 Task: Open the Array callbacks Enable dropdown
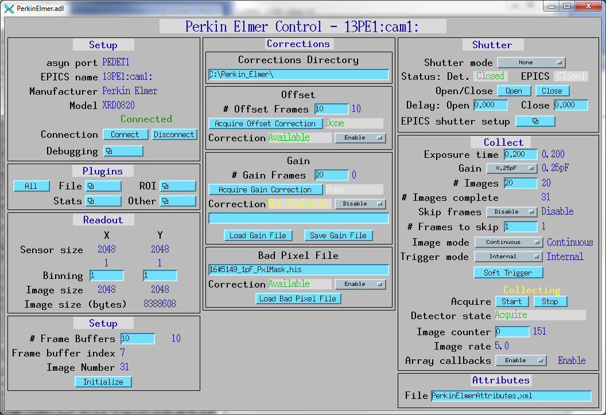click(x=520, y=360)
